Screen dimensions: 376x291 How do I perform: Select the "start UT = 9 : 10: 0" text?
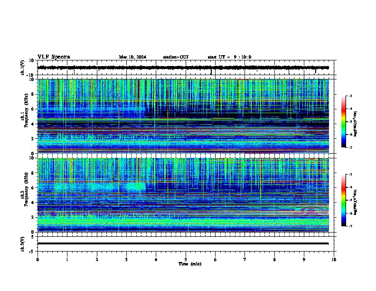[x=229, y=57]
